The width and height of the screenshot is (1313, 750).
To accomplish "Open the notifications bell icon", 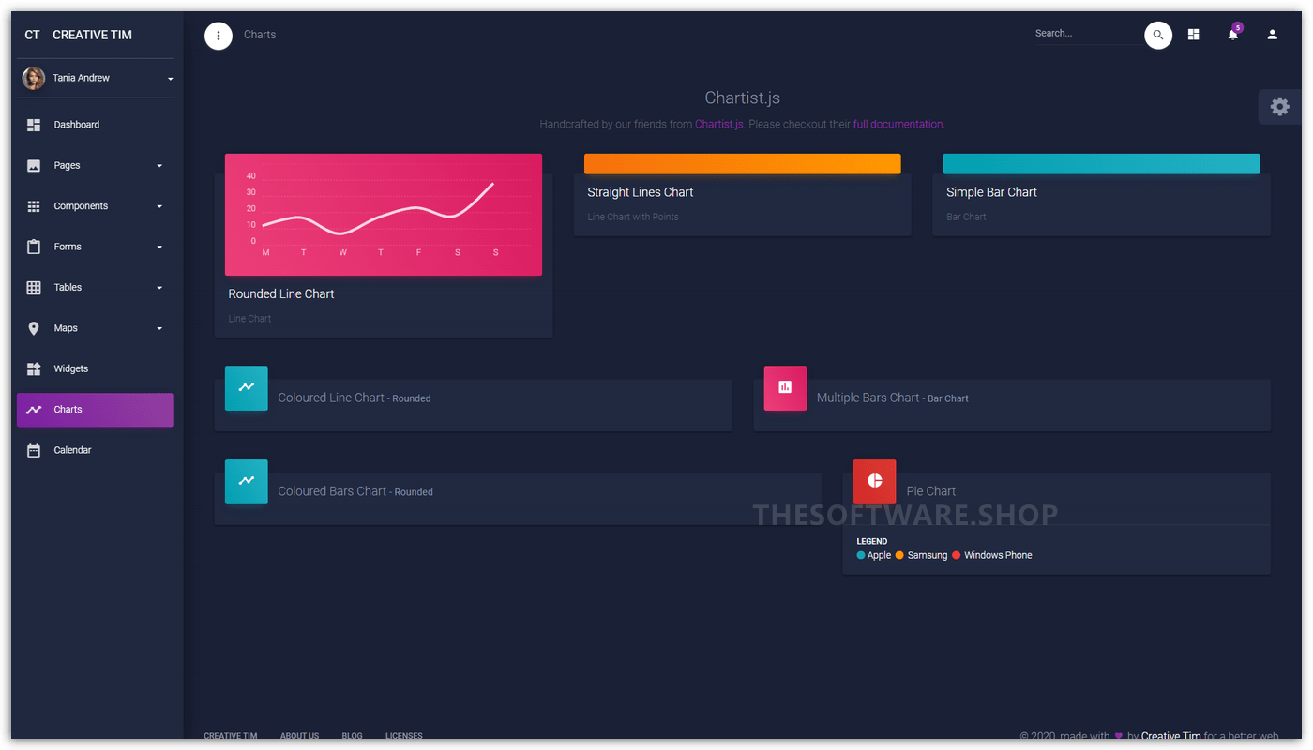I will pyautogui.click(x=1232, y=35).
